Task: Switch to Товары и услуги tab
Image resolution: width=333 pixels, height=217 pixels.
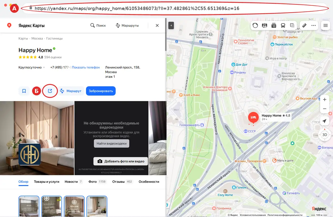Action: 47,182
